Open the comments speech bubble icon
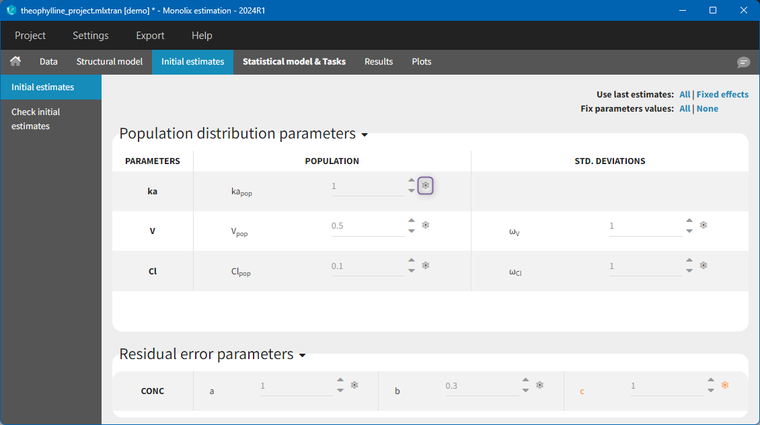The height and width of the screenshot is (425, 760). pos(743,62)
